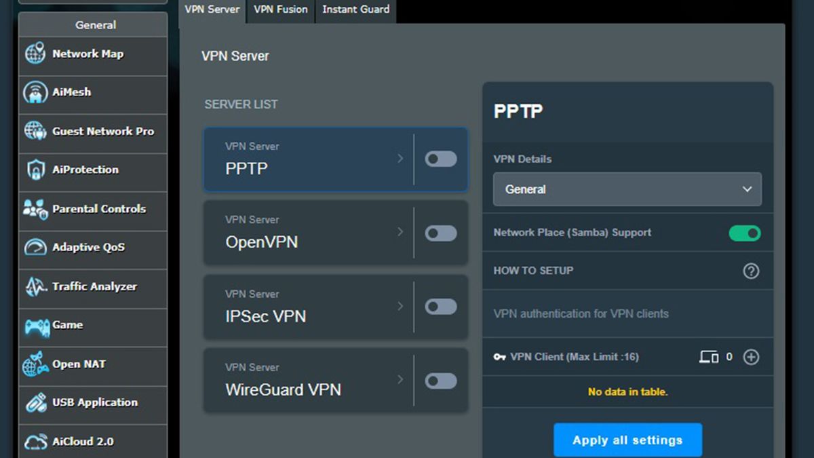Open the VPN Details General dropdown
The height and width of the screenshot is (458, 814).
(x=627, y=189)
